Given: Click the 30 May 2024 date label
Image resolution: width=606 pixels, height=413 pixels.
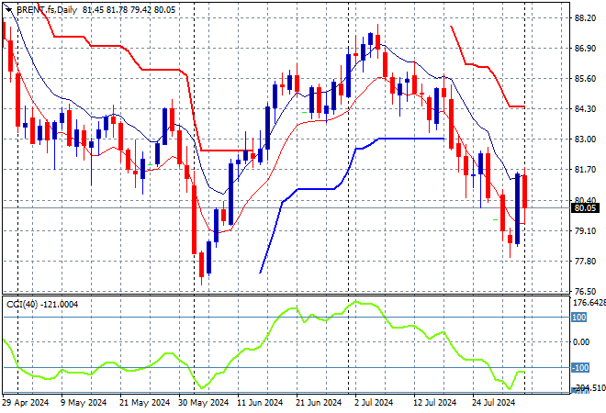Looking at the screenshot, I should 203,403.
